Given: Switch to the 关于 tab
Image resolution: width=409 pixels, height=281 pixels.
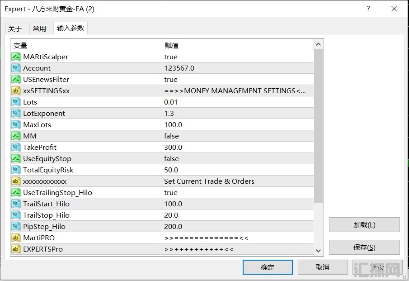Looking at the screenshot, I should pos(15,29).
